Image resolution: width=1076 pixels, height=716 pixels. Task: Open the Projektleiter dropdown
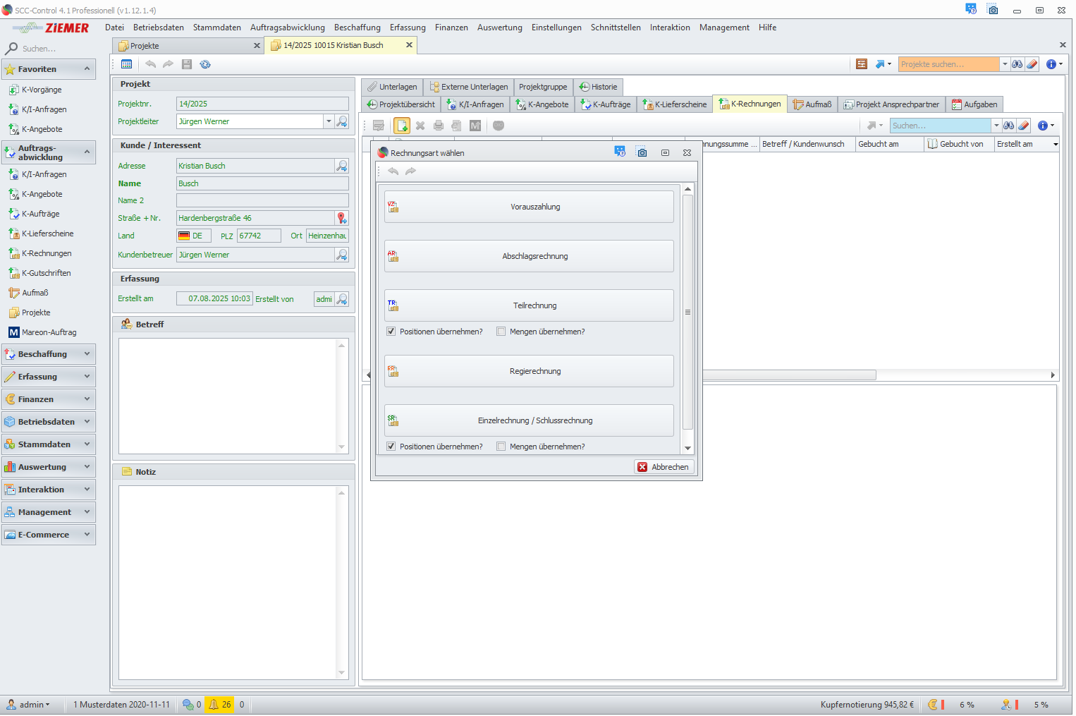tap(329, 121)
